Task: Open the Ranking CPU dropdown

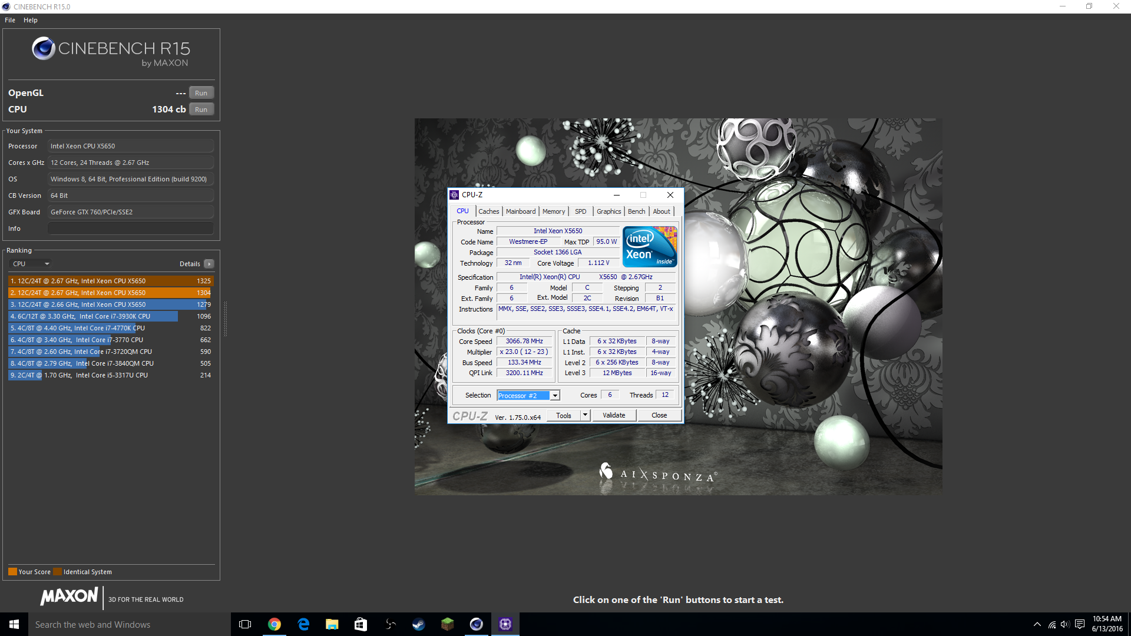Action: pyautogui.click(x=31, y=264)
